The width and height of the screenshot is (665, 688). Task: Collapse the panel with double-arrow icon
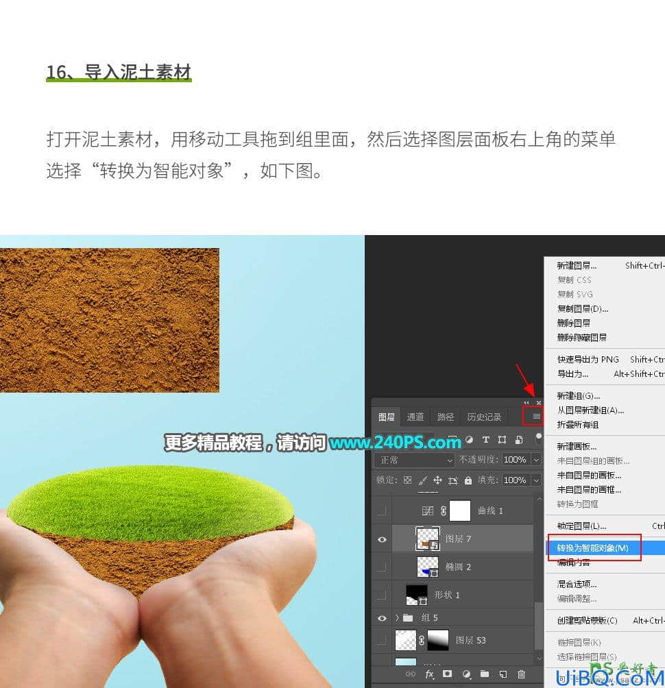coord(527,403)
